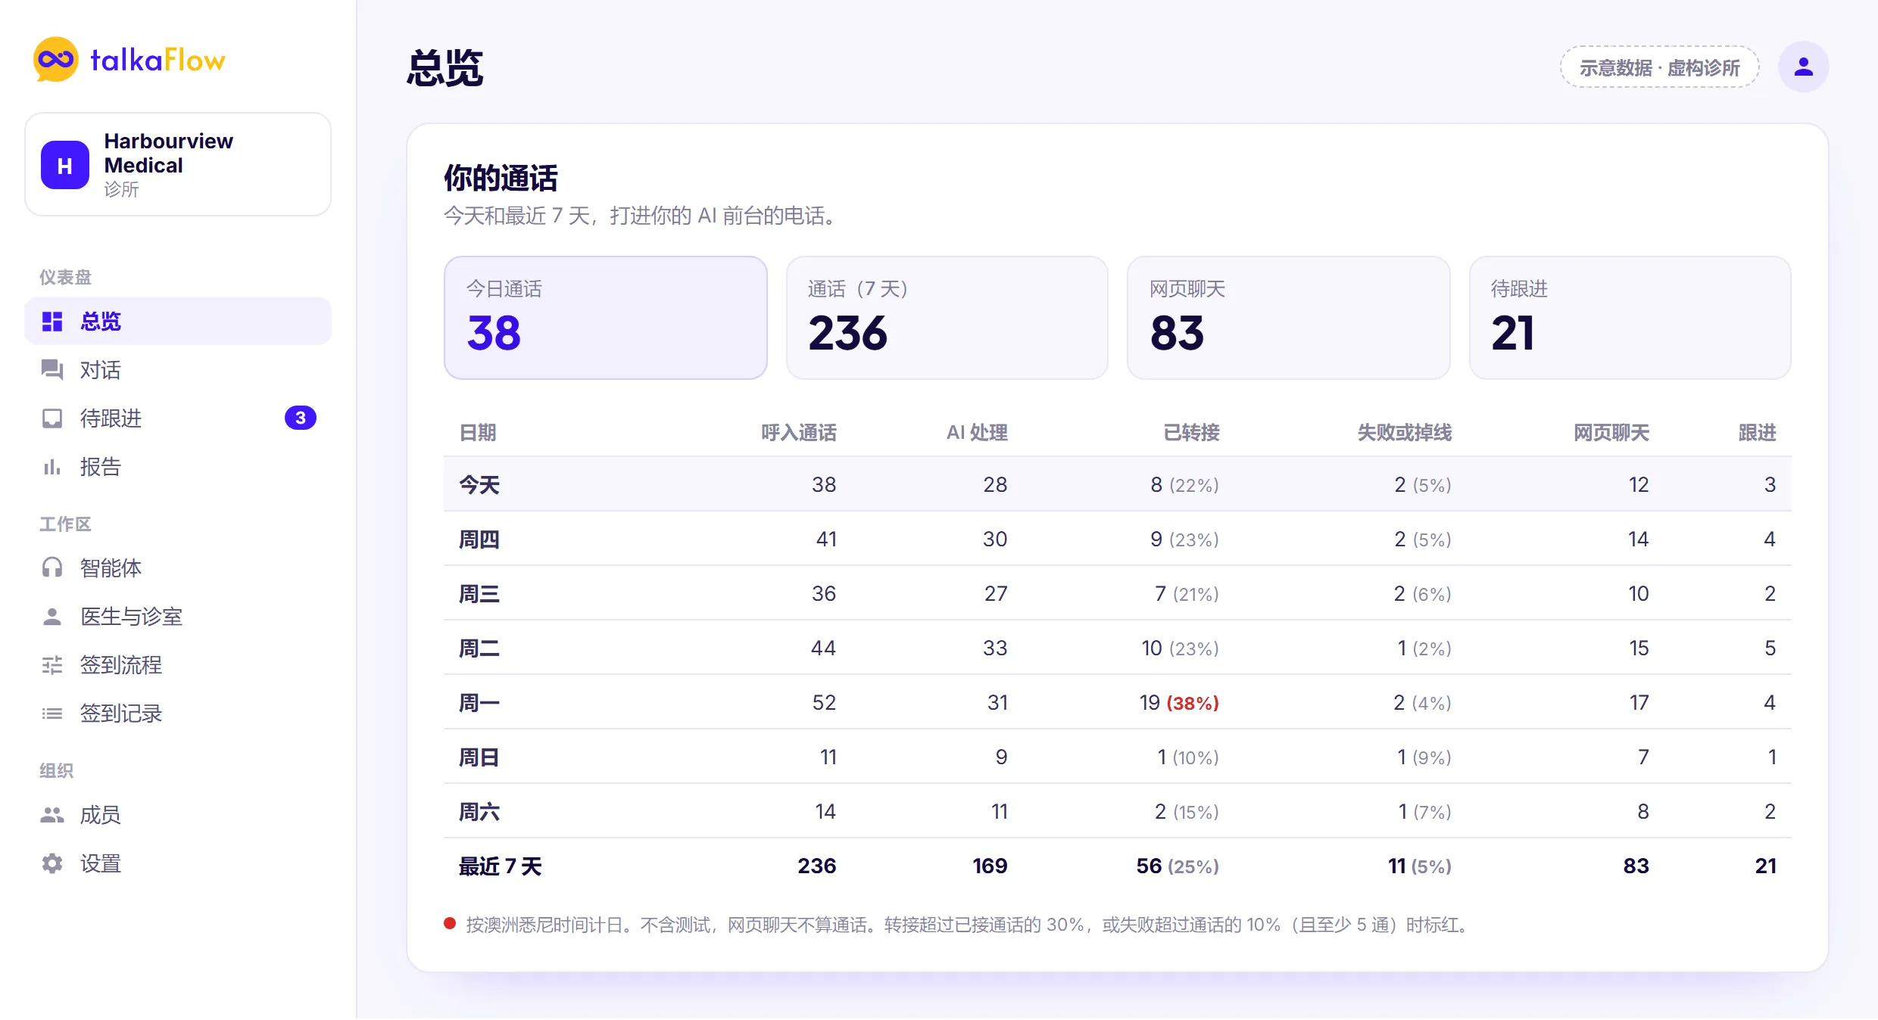Go to 待跟进 in the sidebar

pyautogui.click(x=178, y=418)
